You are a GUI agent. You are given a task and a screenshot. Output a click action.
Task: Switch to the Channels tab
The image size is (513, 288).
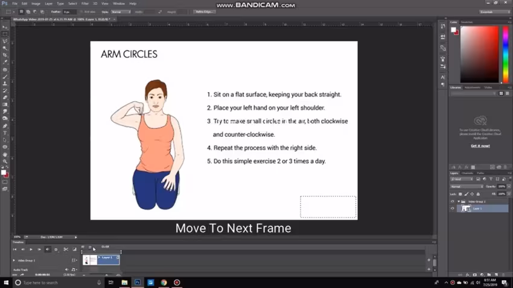click(467, 173)
